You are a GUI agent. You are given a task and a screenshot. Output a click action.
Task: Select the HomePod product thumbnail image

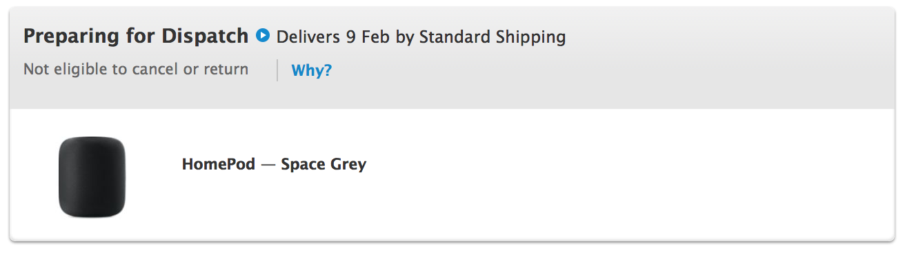(x=92, y=176)
